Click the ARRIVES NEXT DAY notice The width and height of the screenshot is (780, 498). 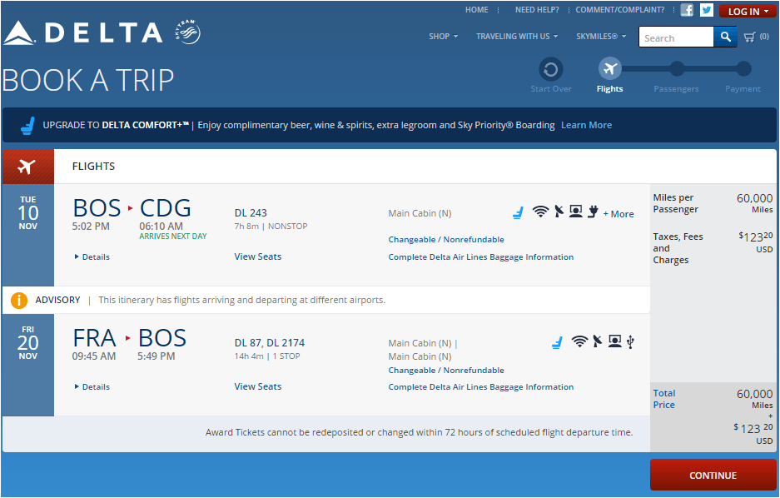coord(172,237)
